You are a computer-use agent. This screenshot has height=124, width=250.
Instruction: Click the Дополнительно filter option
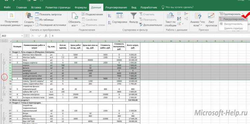pos(151,25)
